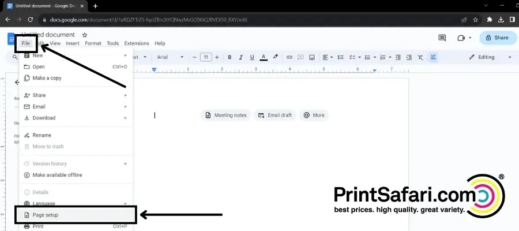Screen dimensions: 519x231
Task: Open the checklist dropdown
Action: (x=355, y=57)
